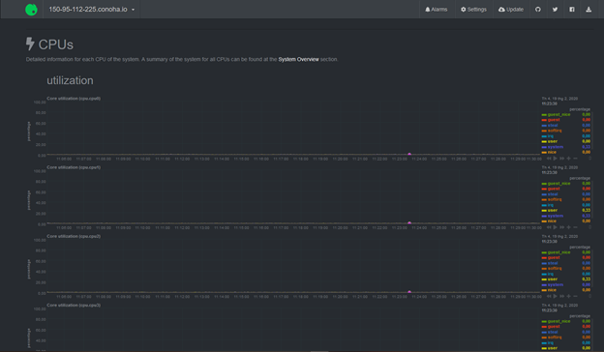Fast-forward the cpu2 chart

tap(562, 296)
